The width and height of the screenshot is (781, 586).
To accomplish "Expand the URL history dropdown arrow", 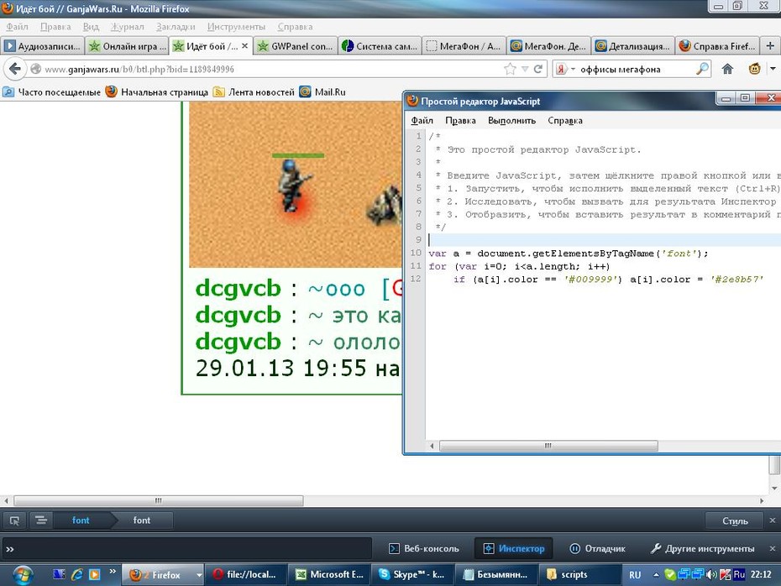I will (525, 69).
